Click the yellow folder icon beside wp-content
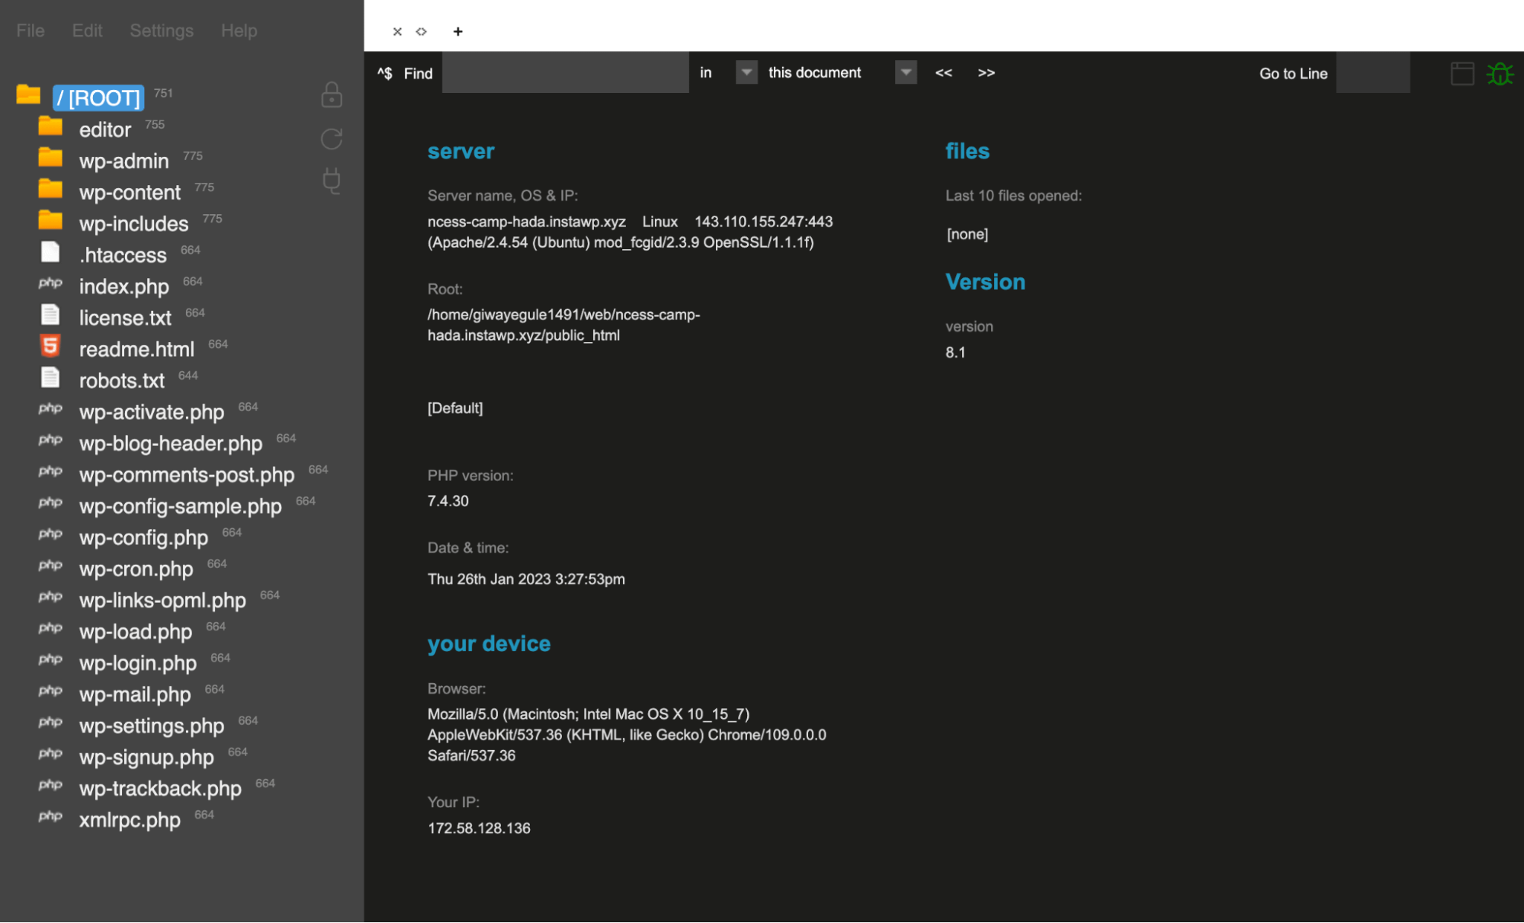 50,188
